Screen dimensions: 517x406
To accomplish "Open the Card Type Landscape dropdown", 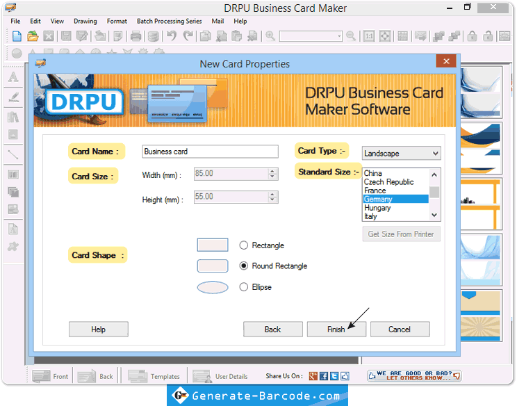I will tap(401, 154).
